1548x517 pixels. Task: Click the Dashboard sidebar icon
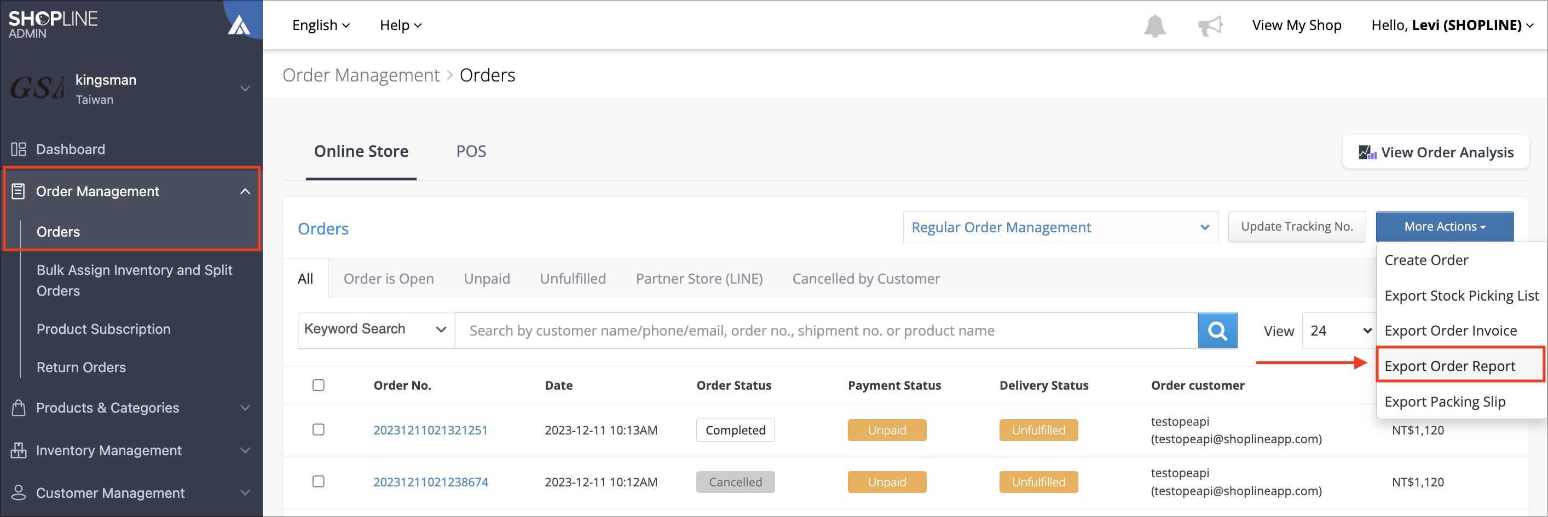click(x=19, y=149)
